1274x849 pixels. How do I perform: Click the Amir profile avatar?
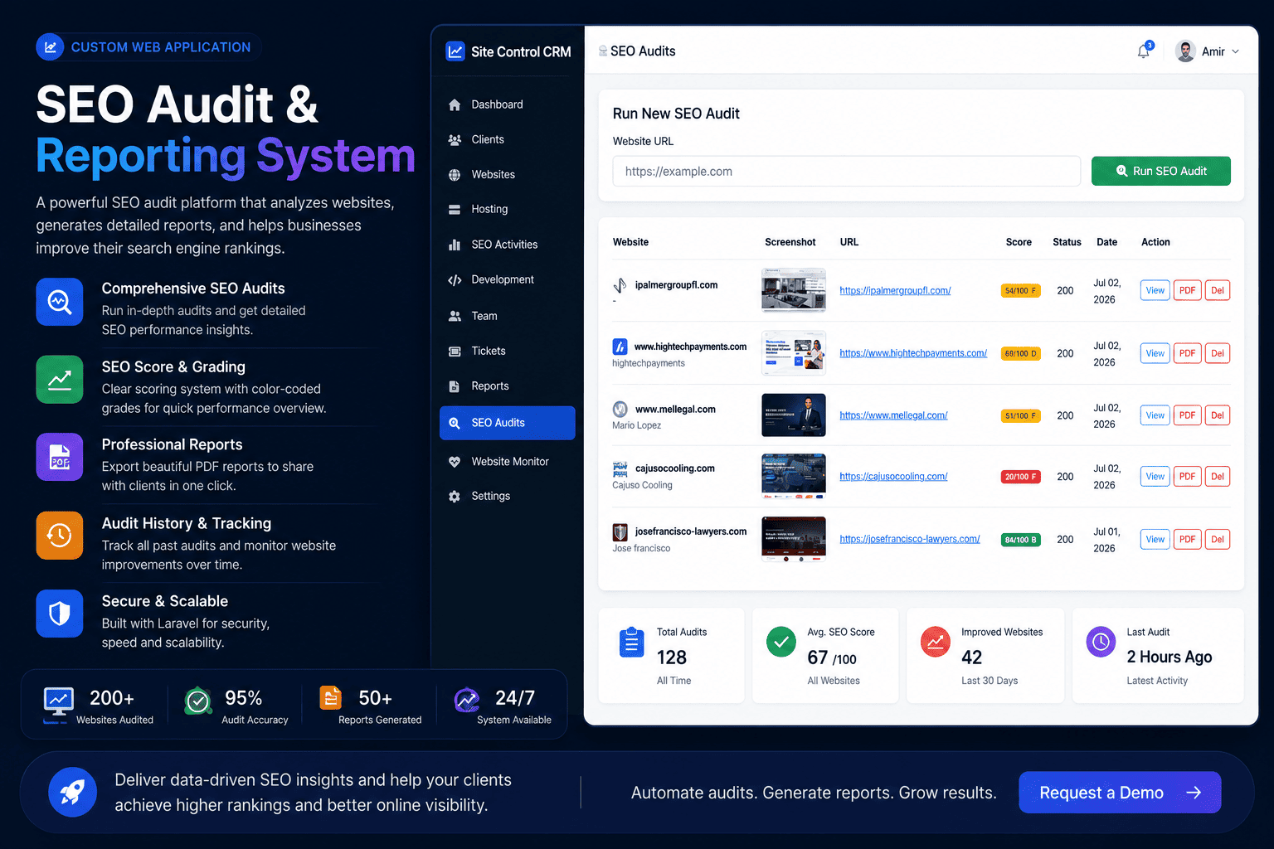[1186, 51]
